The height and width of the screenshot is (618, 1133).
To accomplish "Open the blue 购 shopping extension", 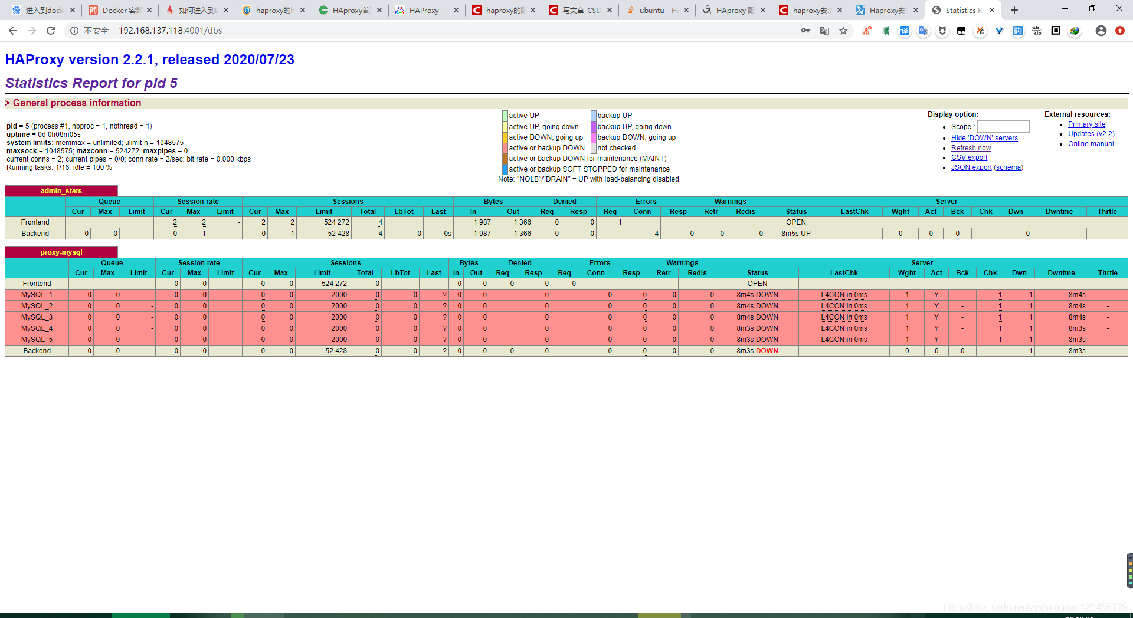I will click(x=1018, y=31).
